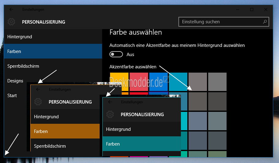Pick the dark slate swatch in the fourth row
The height and width of the screenshot is (163, 279).
point(198,141)
